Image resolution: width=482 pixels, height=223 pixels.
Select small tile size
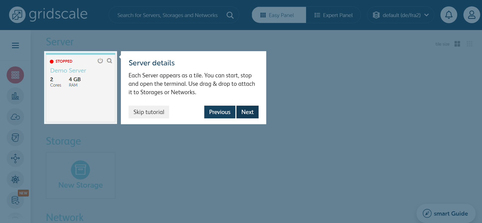tap(470, 44)
